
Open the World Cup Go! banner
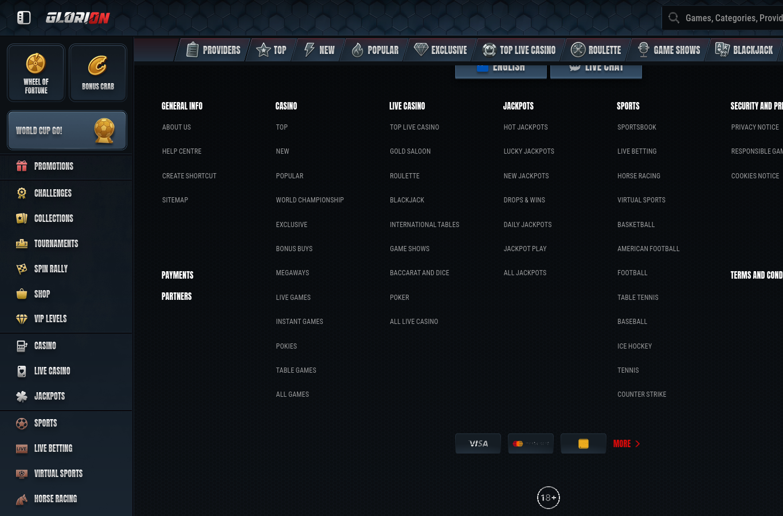pyautogui.click(x=67, y=130)
